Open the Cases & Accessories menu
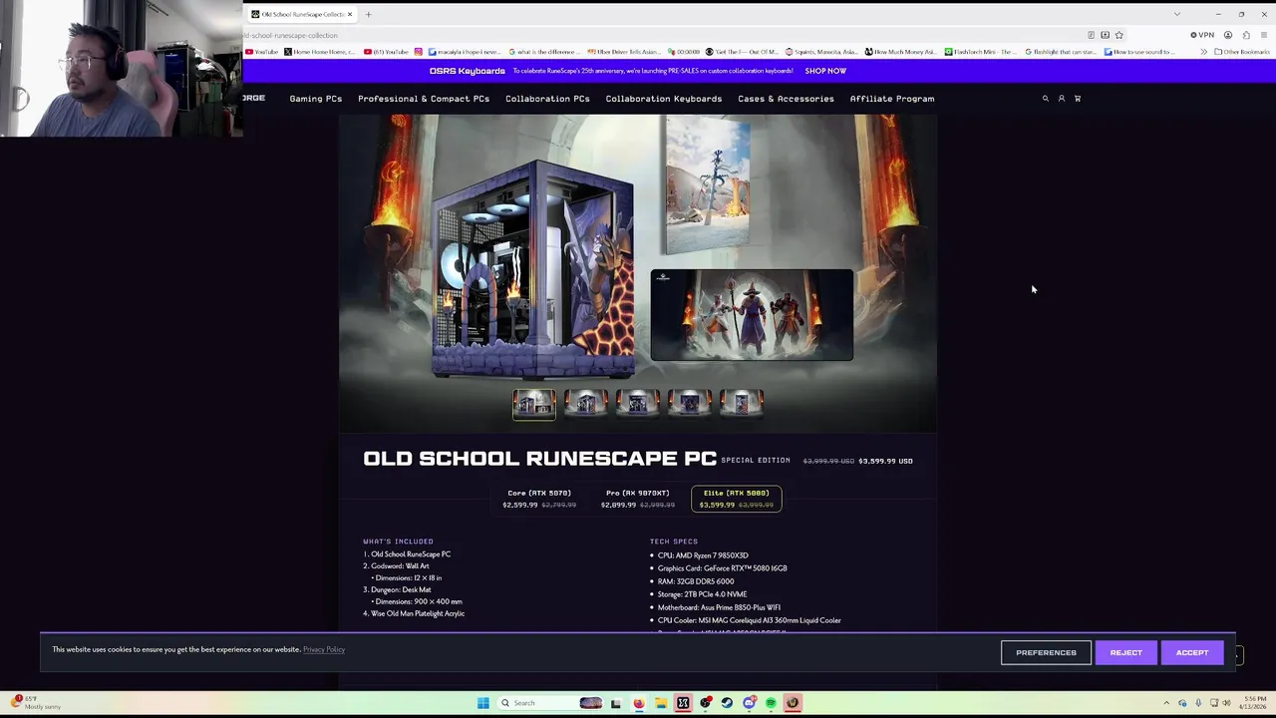This screenshot has height=718, width=1276. (x=786, y=99)
